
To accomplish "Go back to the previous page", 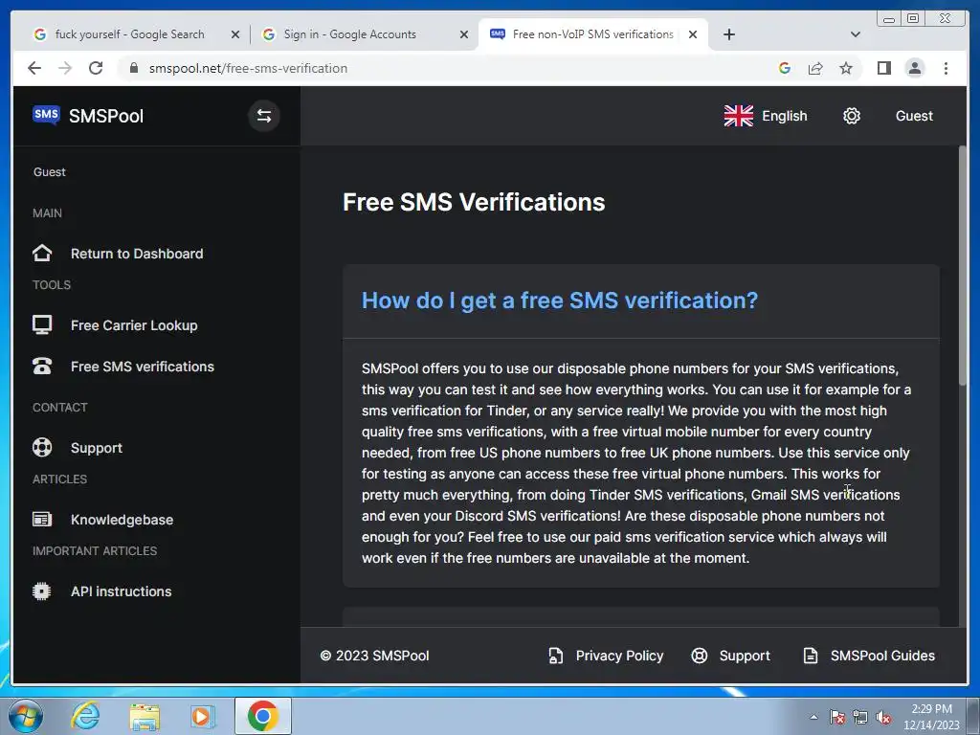I will click(x=34, y=68).
